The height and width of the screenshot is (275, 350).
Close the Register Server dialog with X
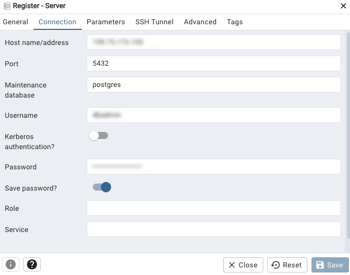(343, 6)
